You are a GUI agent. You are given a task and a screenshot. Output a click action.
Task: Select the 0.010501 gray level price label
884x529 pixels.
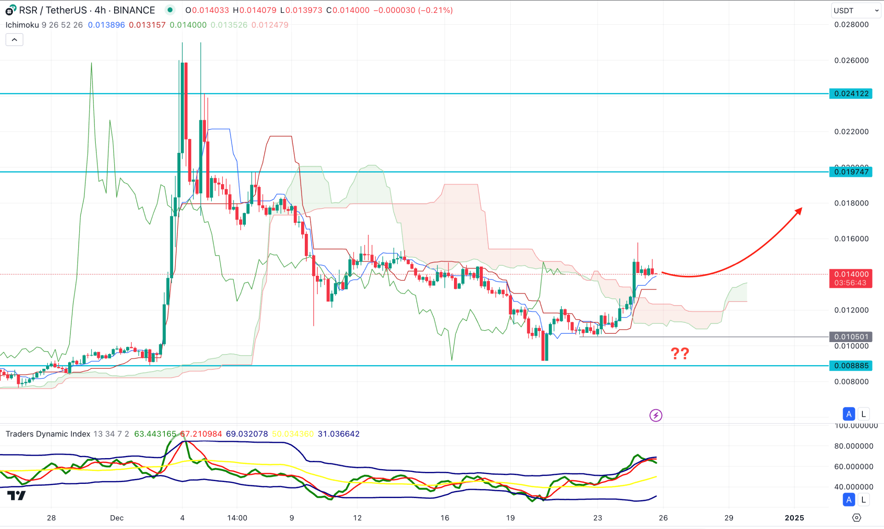pyautogui.click(x=851, y=337)
